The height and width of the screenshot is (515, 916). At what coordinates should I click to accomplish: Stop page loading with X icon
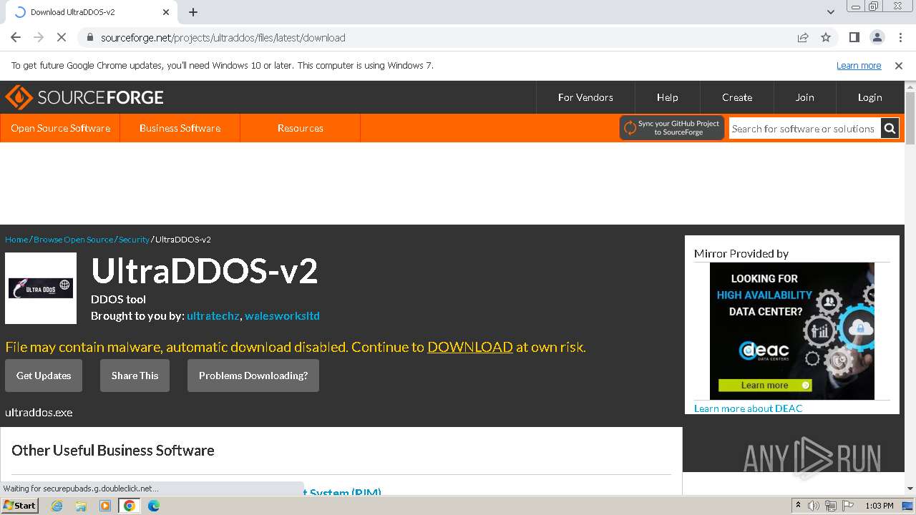tap(62, 37)
